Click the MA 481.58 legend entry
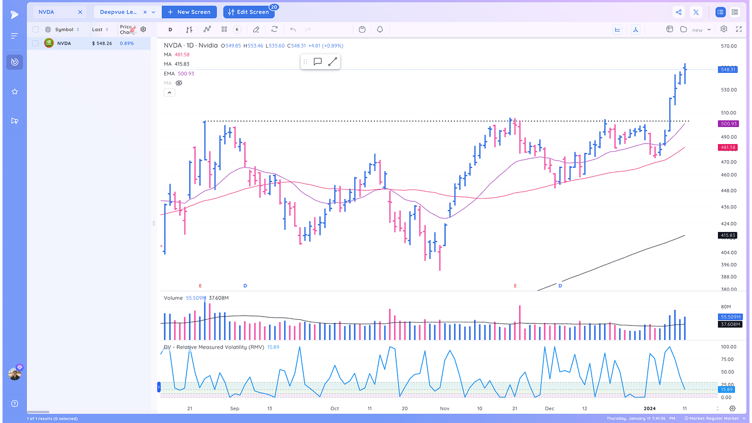752x423 pixels. click(x=177, y=55)
